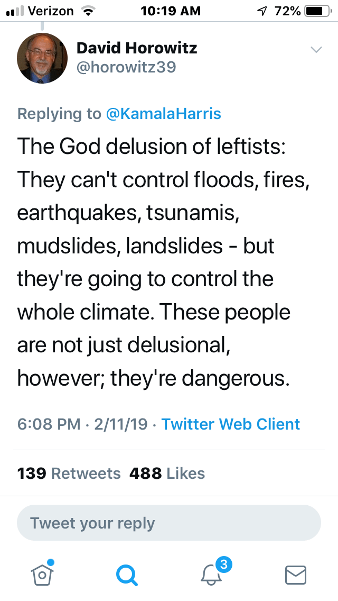Open the Home tab icon
This screenshot has height=601, width=338.
(42, 574)
